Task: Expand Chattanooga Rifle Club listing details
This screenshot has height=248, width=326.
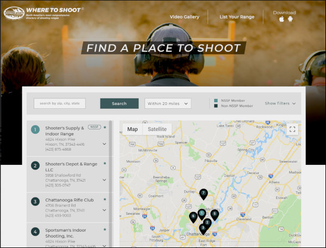Action: click(x=104, y=216)
